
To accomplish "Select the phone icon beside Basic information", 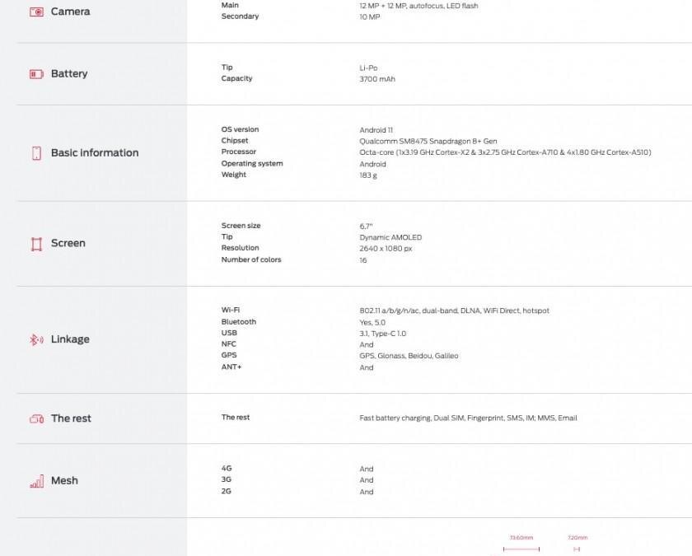I will click(x=36, y=153).
